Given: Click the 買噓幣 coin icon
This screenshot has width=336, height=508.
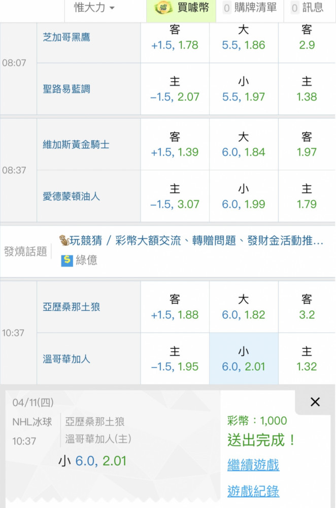Looking at the screenshot, I should [163, 8].
